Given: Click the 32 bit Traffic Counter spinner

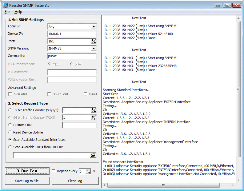Looking at the screenshot, I should pyautogui.click(x=94, y=110).
